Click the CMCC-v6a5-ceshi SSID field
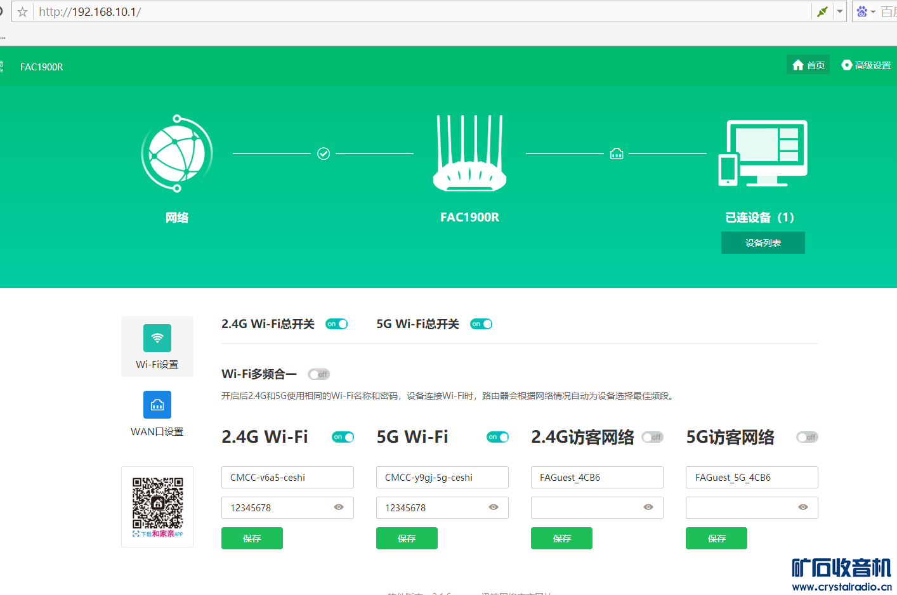This screenshot has height=595, width=897. click(287, 477)
